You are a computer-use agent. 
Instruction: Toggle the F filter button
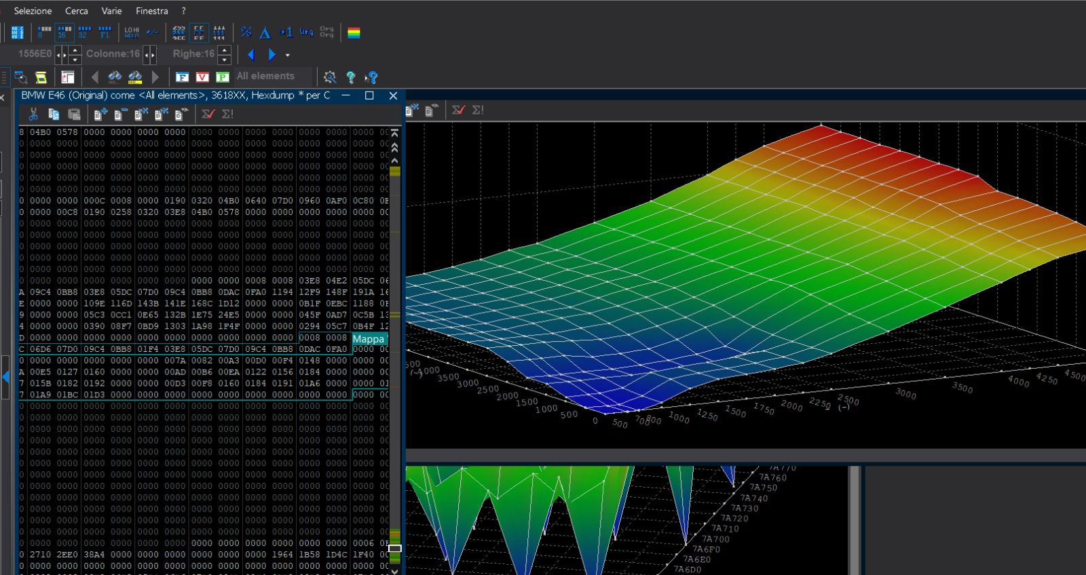(x=182, y=77)
